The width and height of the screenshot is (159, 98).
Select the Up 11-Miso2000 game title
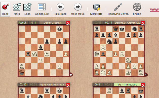tap(128, 85)
